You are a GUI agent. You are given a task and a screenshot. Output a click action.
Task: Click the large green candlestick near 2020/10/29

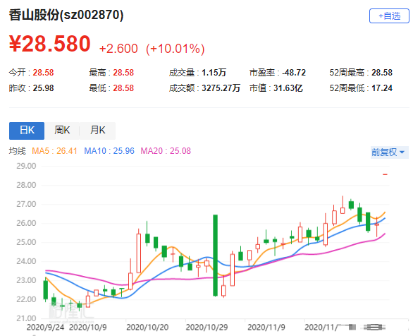pyautogui.click(x=215, y=256)
